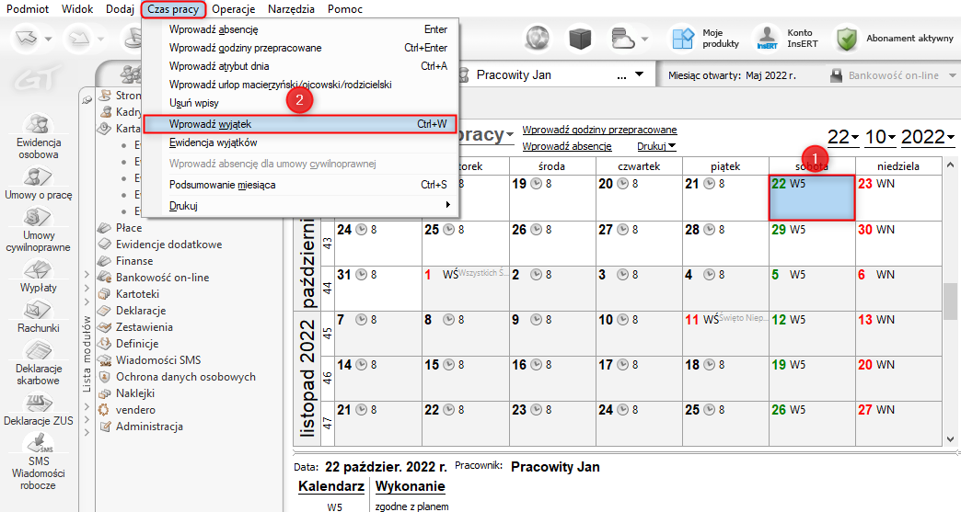Open the year 2022 date dropdown
This screenshot has height=512, width=961.
pyautogui.click(x=927, y=137)
